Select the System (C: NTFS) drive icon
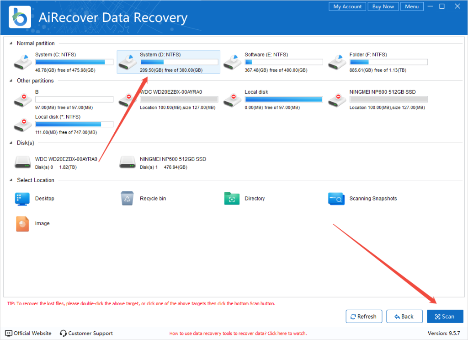This screenshot has height=340, width=468. tap(23, 62)
